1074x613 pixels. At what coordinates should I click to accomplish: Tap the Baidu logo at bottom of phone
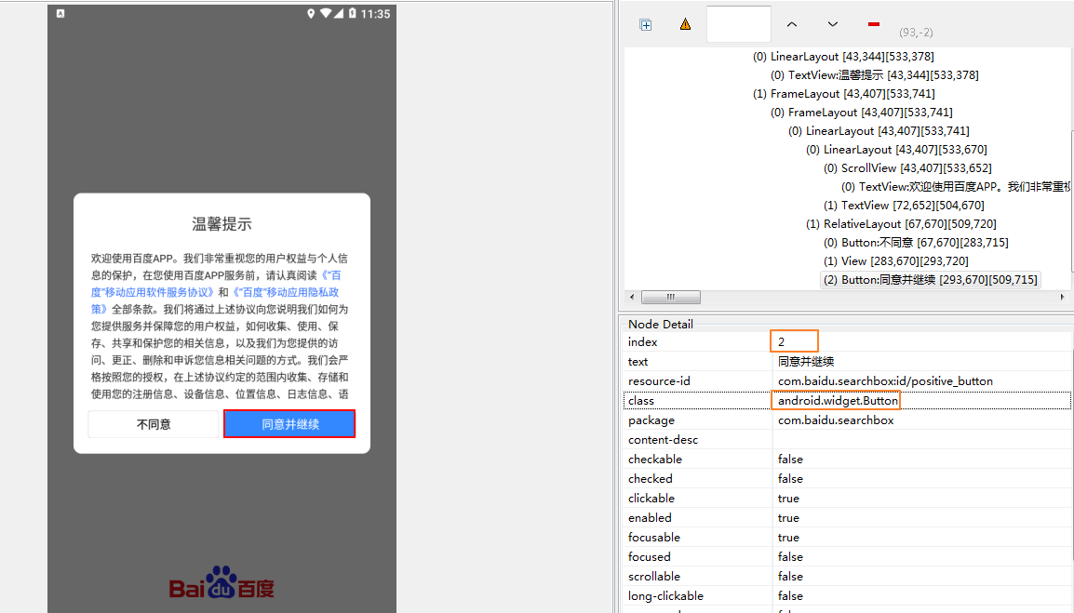point(222,583)
